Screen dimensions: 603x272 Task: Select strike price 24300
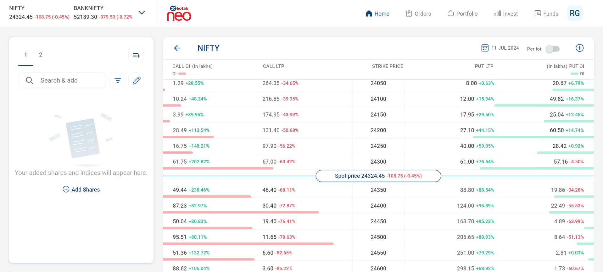378,162
